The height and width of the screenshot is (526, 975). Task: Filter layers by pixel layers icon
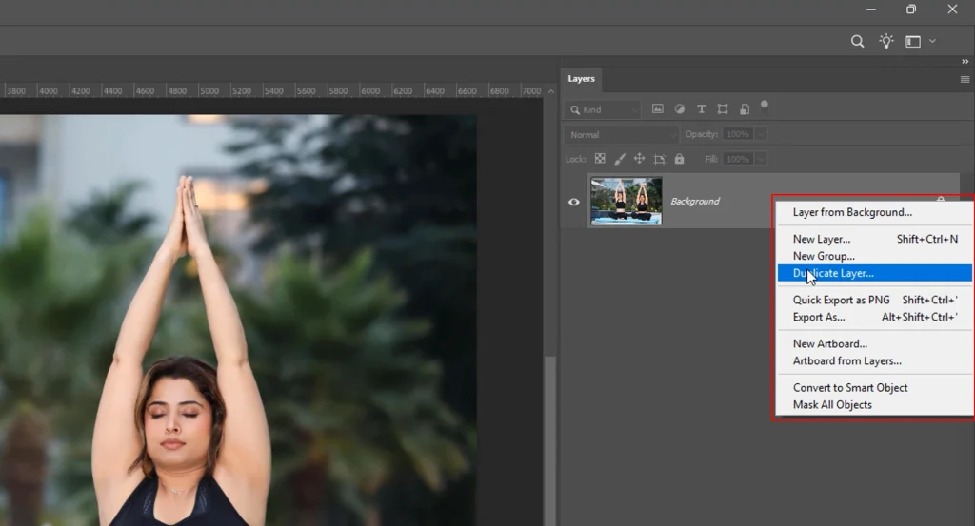pyautogui.click(x=657, y=108)
